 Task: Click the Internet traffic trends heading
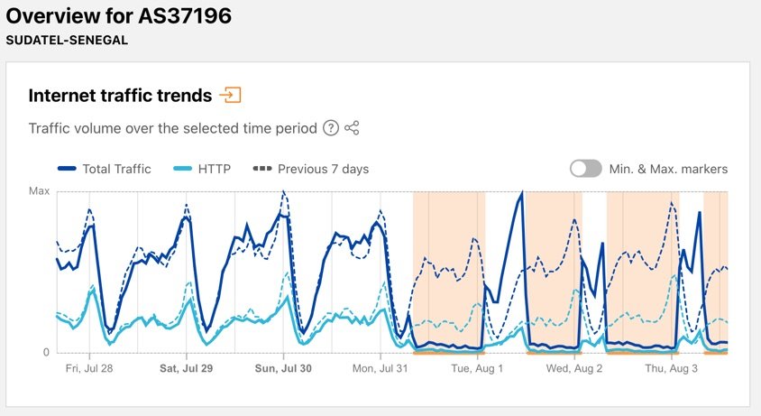pyautogui.click(x=120, y=96)
